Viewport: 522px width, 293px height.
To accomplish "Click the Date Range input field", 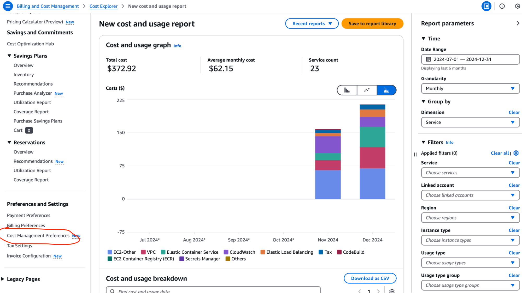I will coord(470,59).
